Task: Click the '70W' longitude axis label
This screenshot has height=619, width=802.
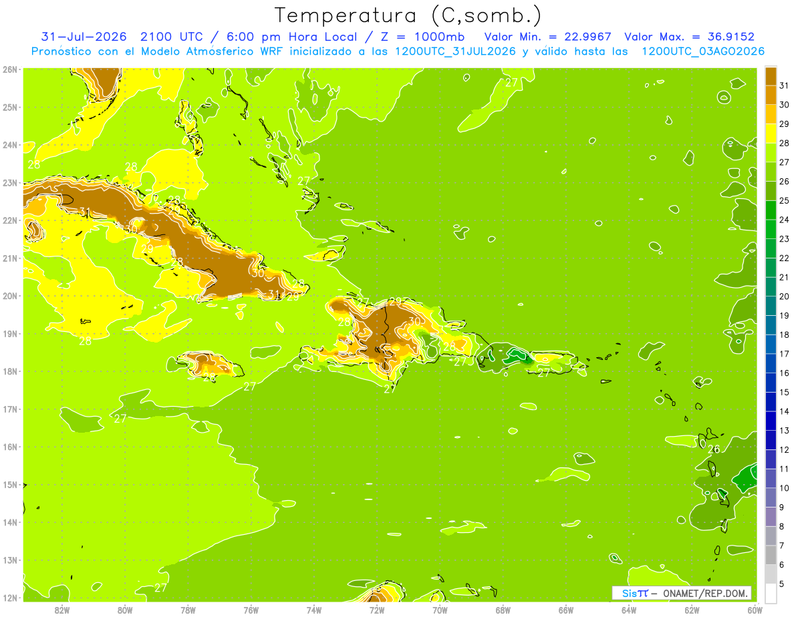Action: coord(440,610)
